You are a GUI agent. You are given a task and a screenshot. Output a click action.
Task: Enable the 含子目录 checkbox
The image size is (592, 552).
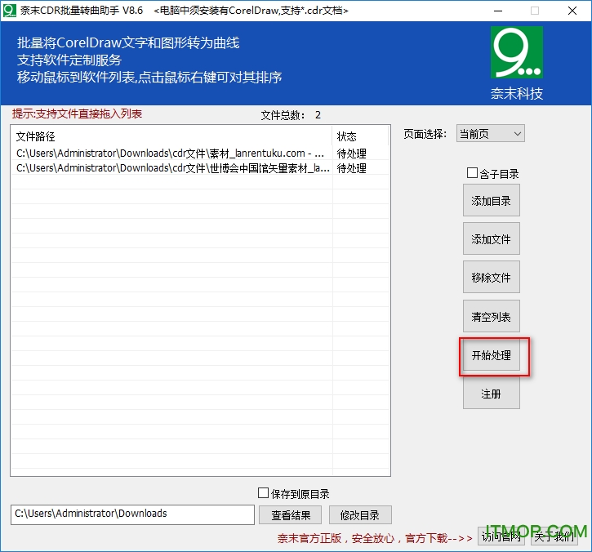tap(472, 173)
